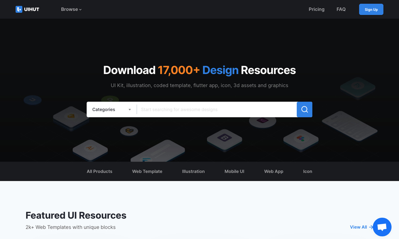Focus the design search input field
Viewport: 399px width, 239px height.
(x=216, y=110)
